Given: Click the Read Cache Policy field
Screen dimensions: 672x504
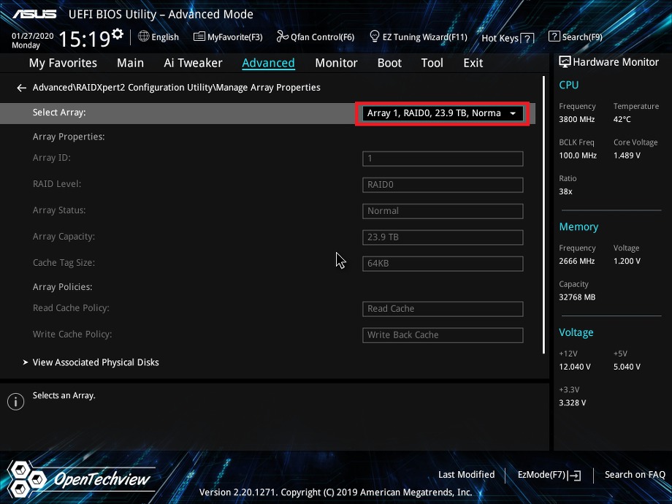Looking at the screenshot, I should tap(443, 308).
